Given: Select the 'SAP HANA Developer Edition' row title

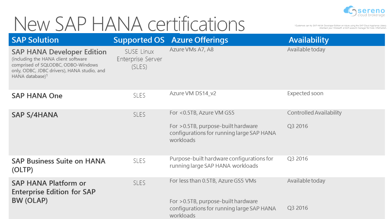Looking at the screenshot, I should pyautogui.click(x=59, y=52).
